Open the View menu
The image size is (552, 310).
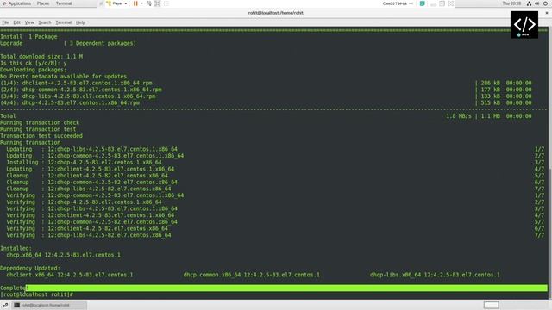pyautogui.click(x=29, y=22)
